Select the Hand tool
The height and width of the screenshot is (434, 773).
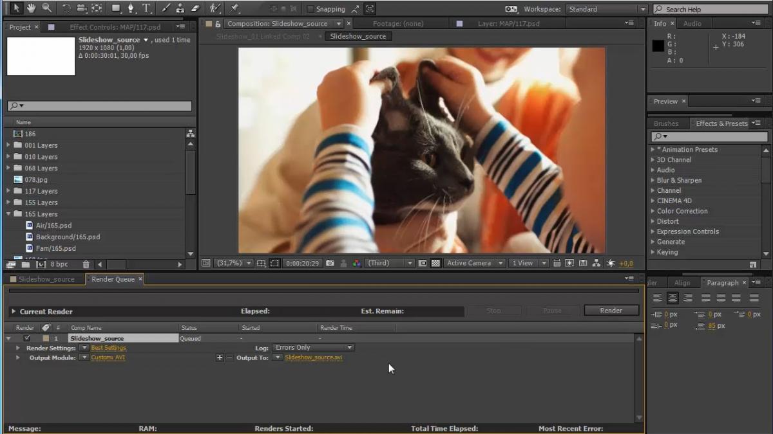pos(31,8)
